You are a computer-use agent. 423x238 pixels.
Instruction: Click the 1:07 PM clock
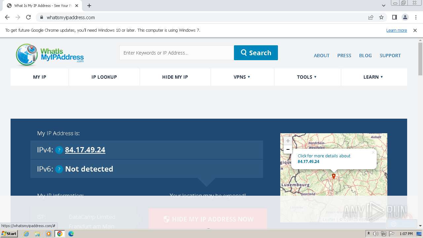point(406,234)
